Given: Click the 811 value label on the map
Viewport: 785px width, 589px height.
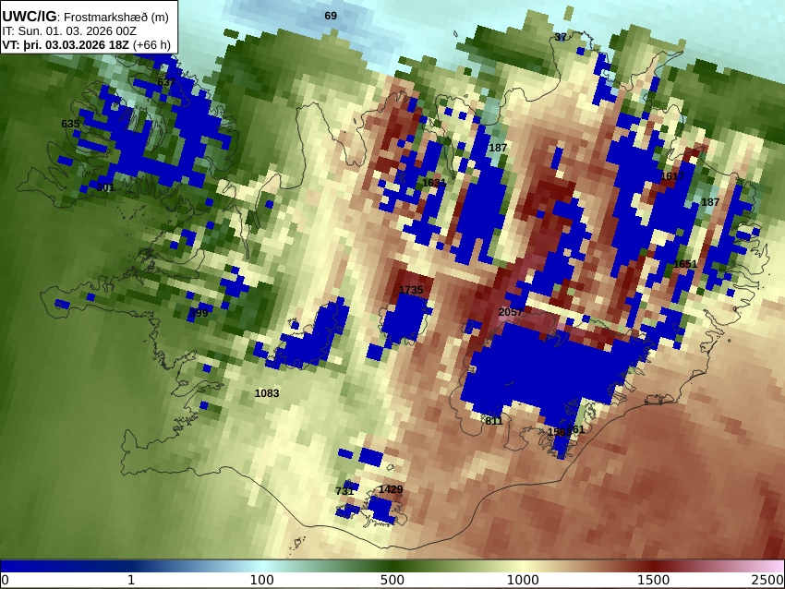Looking at the screenshot, I should pyautogui.click(x=494, y=421).
